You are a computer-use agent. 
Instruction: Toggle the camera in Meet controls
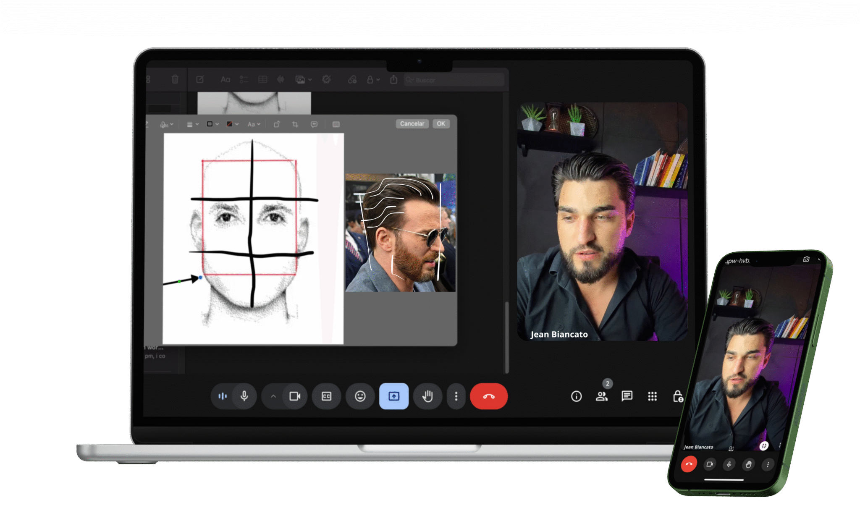point(295,396)
